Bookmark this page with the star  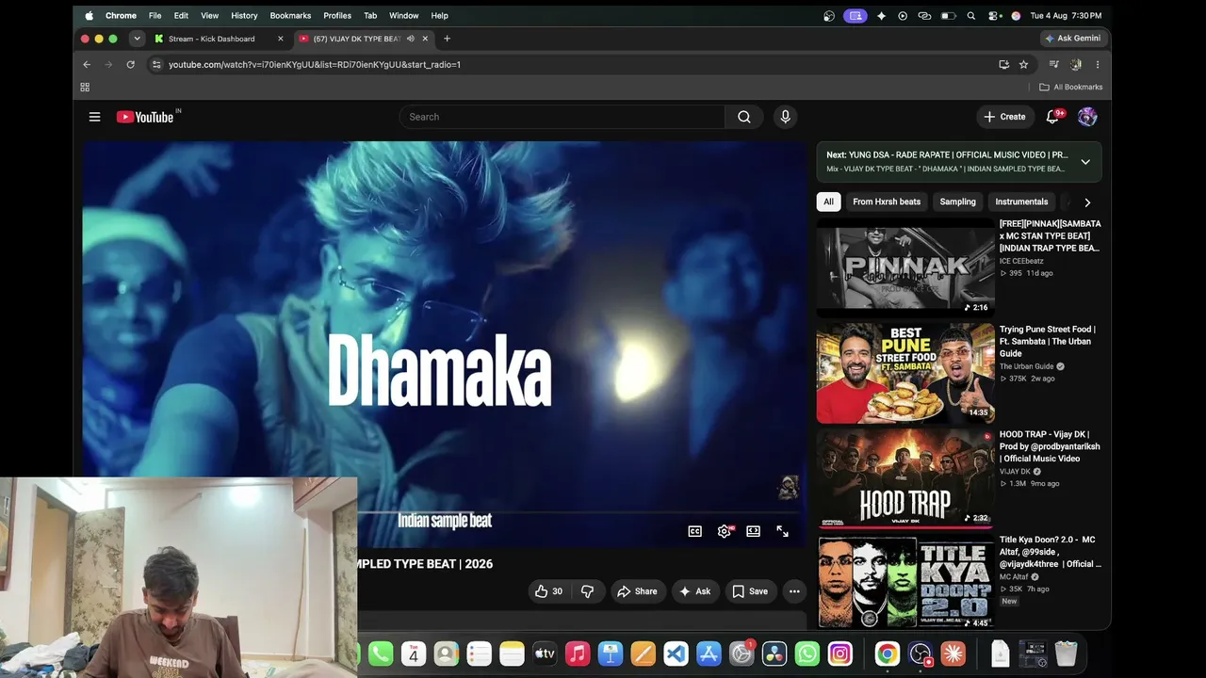tap(1023, 64)
